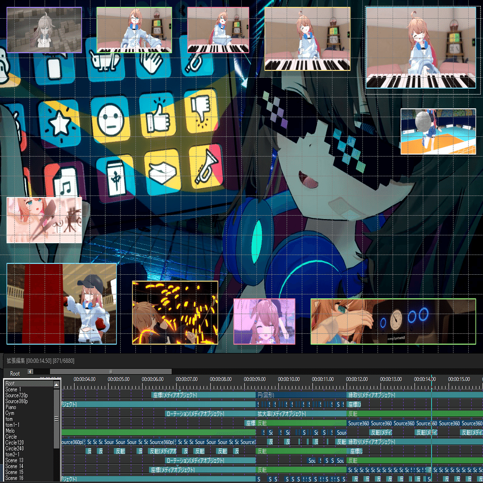Click the 00:00:15.00 mark on the ruler
This screenshot has width=483, height=483.
(x=459, y=379)
